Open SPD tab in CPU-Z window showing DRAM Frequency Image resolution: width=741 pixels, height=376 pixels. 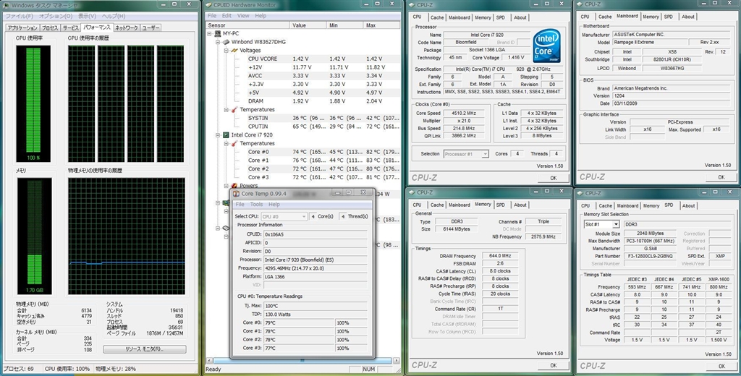coord(501,205)
